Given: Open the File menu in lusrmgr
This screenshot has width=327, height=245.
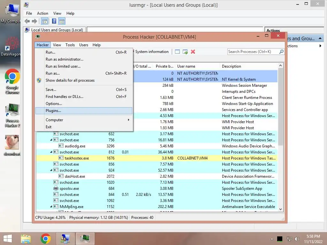Looking at the screenshot, I should click(x=29, y=13).
